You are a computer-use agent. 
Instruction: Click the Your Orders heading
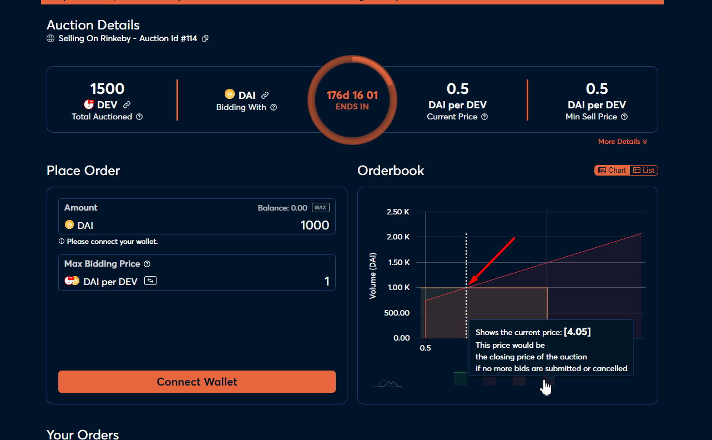click(x=83, y=434)
